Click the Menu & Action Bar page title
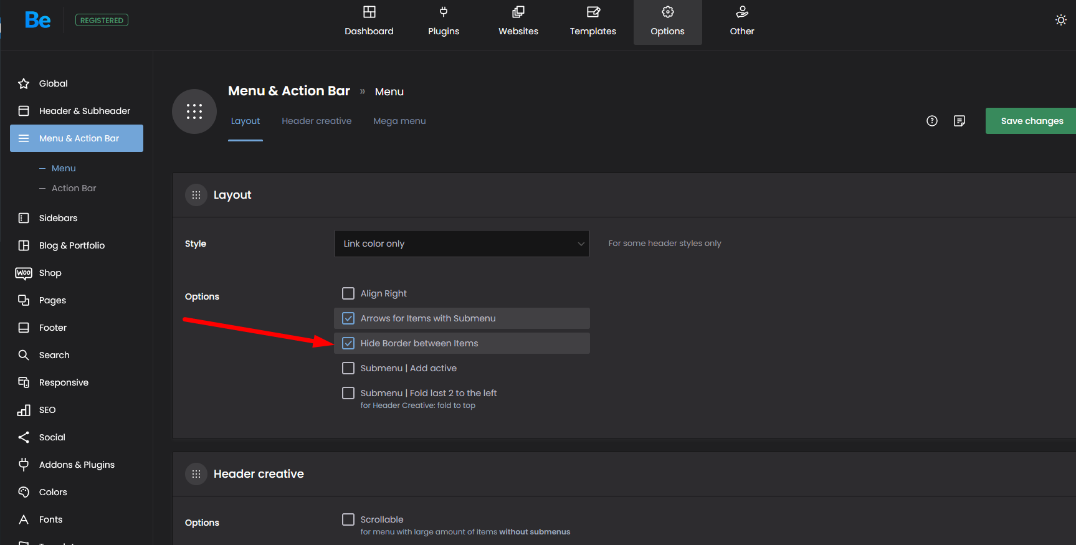The height and width of the screenshot is (545, 1076). click(x=289, y=91)
